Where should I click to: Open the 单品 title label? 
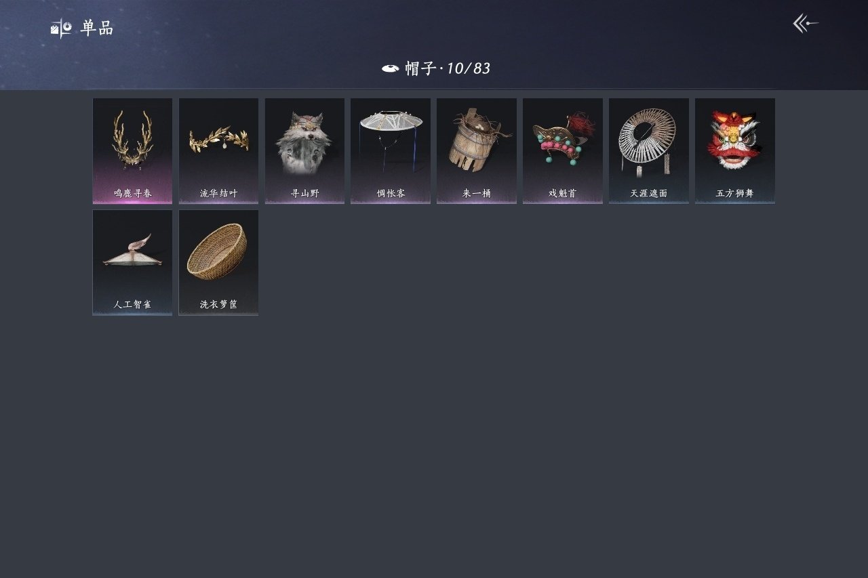(x=97, y=28)
